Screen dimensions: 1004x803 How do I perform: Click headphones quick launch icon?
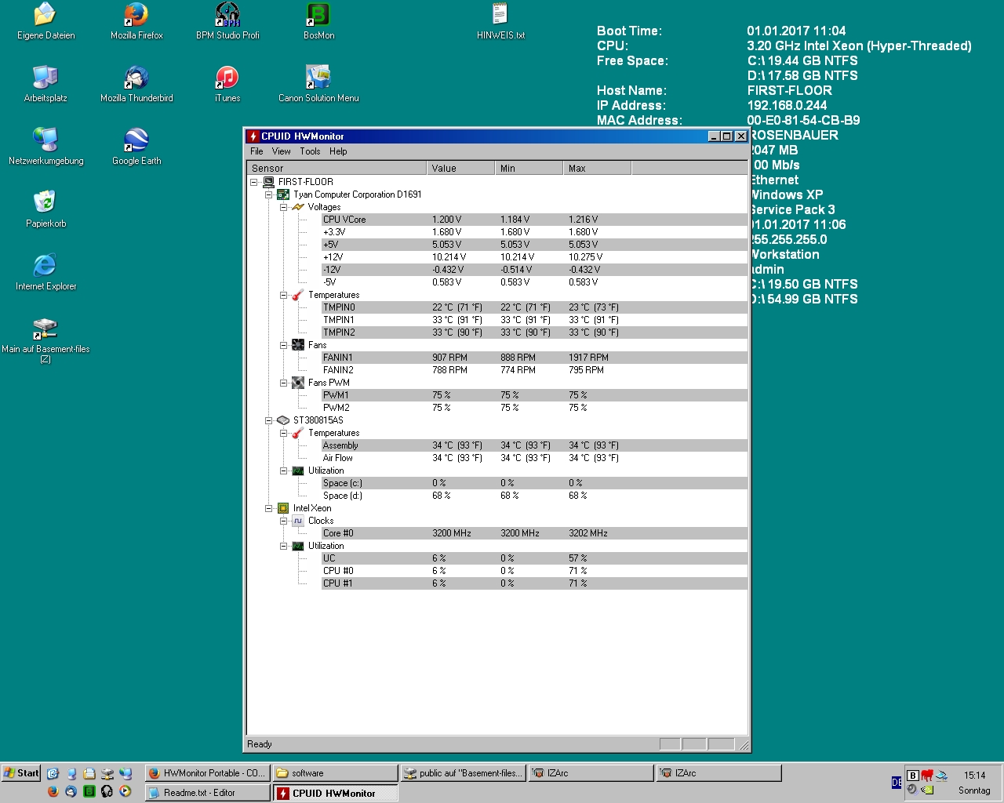[x=107, y=791]
